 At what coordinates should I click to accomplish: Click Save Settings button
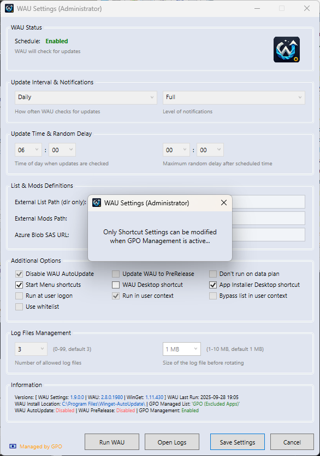[238, 442]
